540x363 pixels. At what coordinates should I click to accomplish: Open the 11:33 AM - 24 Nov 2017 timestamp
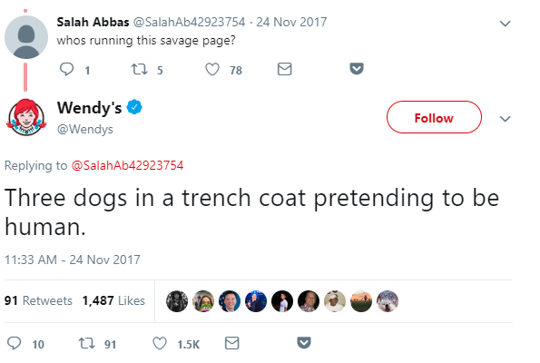[x=73, y=260]
